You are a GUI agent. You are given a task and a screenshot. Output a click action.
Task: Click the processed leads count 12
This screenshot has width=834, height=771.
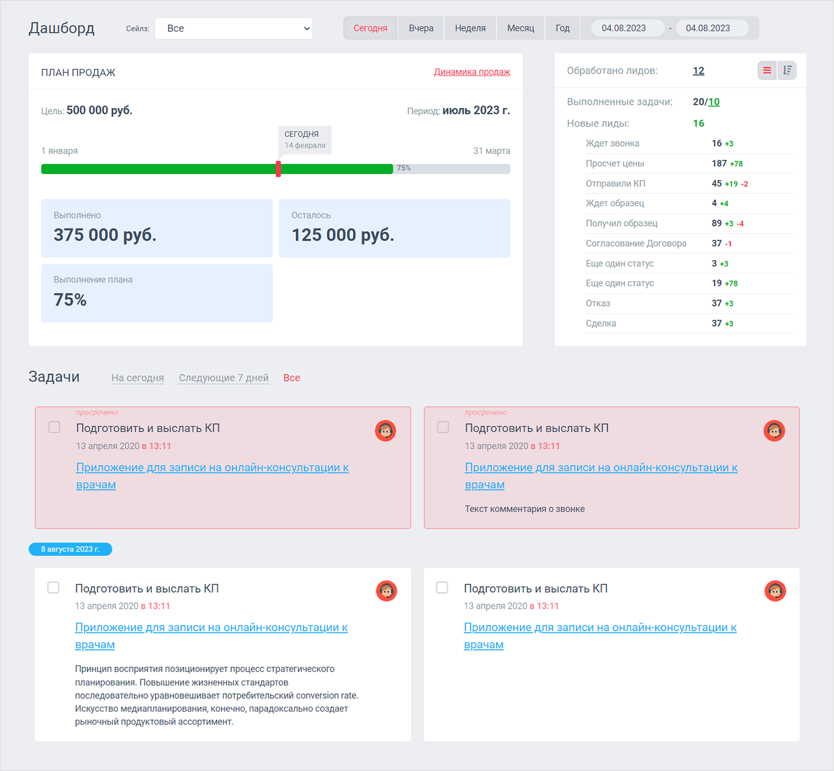[x=698, y=71]
